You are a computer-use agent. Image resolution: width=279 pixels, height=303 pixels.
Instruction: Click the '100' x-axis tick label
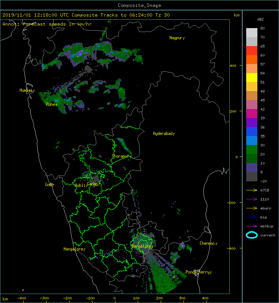click(x=137, y=298)
